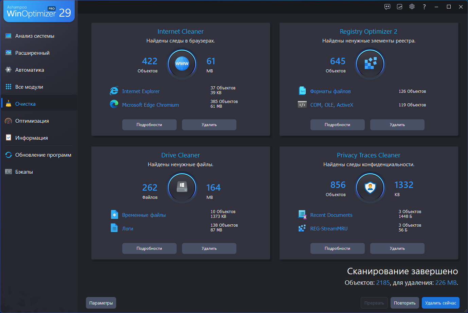Click Удалить under Internet Cleaner
This screenshot has height=313, width=468.
(x=209, y=125)
